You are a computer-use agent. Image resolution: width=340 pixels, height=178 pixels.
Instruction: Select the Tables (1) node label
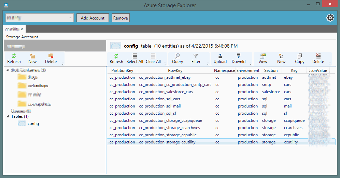pos(20,116)
